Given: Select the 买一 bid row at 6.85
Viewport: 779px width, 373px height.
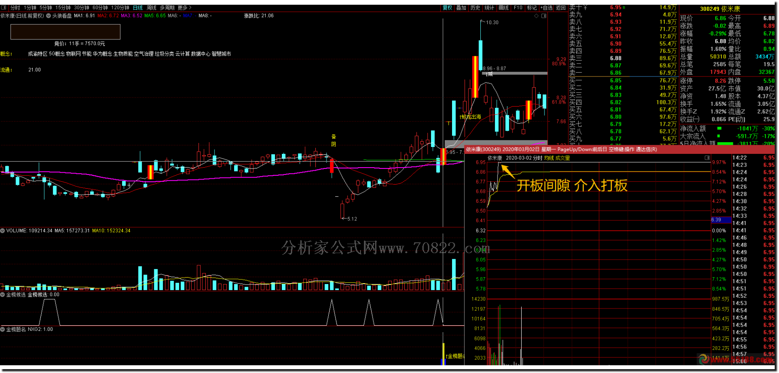Looking at the screenshot, I should click(623, 80).
